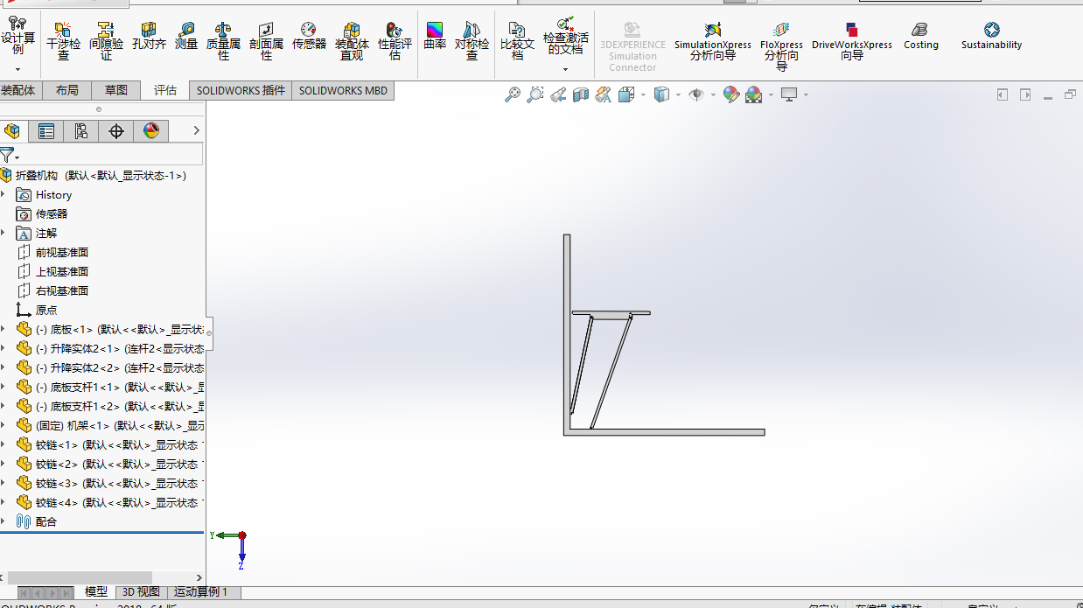
Task: Select the 原点 origin item
Action: (x=46, y=310)
